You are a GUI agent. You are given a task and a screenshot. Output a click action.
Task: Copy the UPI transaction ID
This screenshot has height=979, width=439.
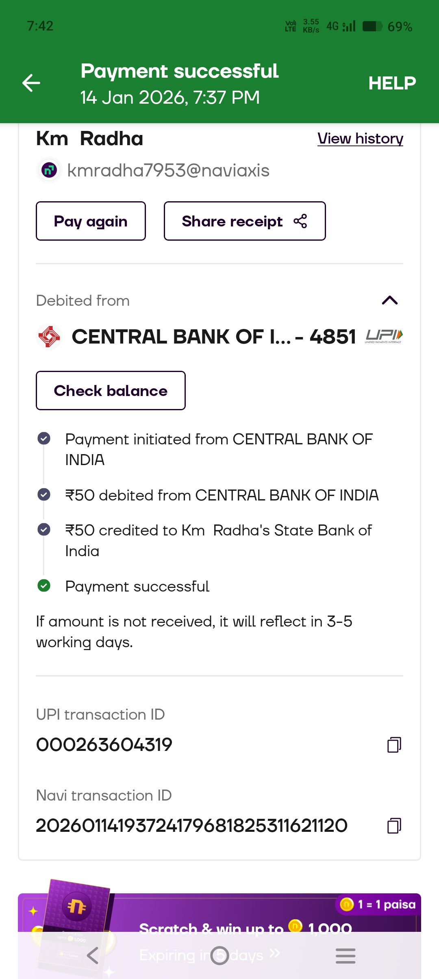coord(394,745)
